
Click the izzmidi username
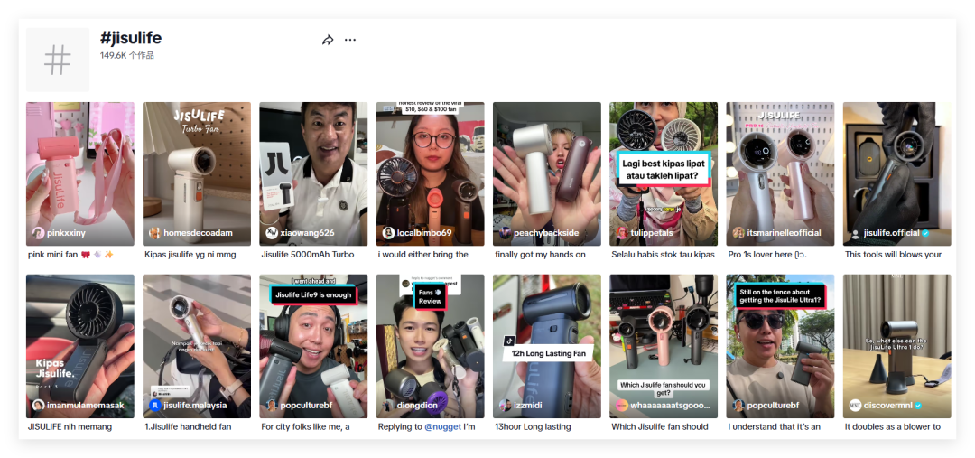[527, 405]
